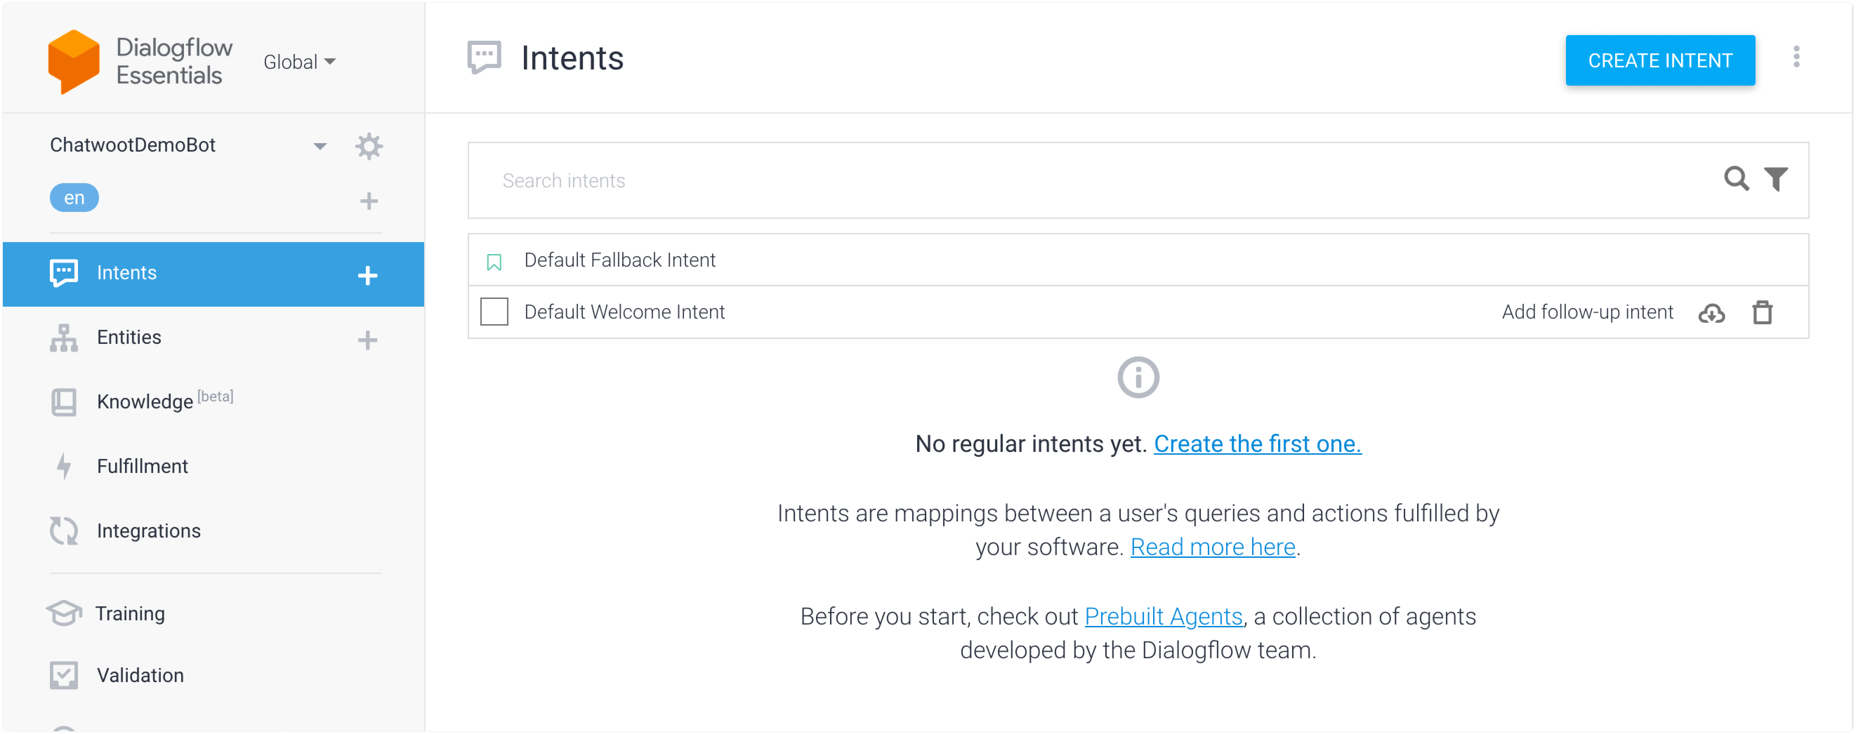Screen dimensions: 1856x734
Task: Add new entity via sidebar plus icon
Action: click(x=368, y=340)
